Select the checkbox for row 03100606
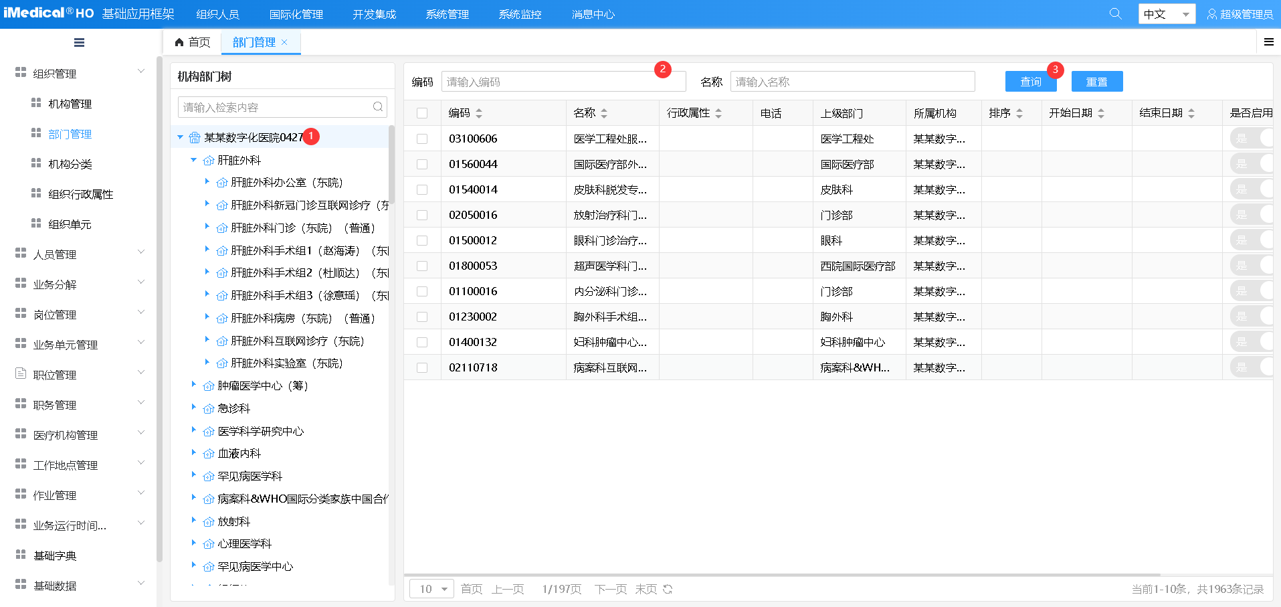Viewport: 1281px width, 607px height. (x=422, y=139)
